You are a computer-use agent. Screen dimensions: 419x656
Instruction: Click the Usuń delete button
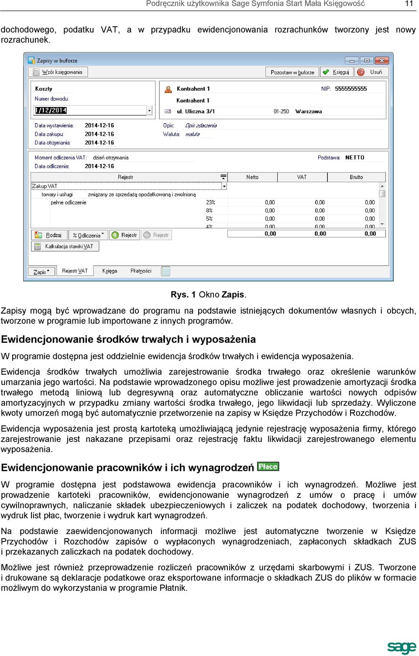point(371,72)
